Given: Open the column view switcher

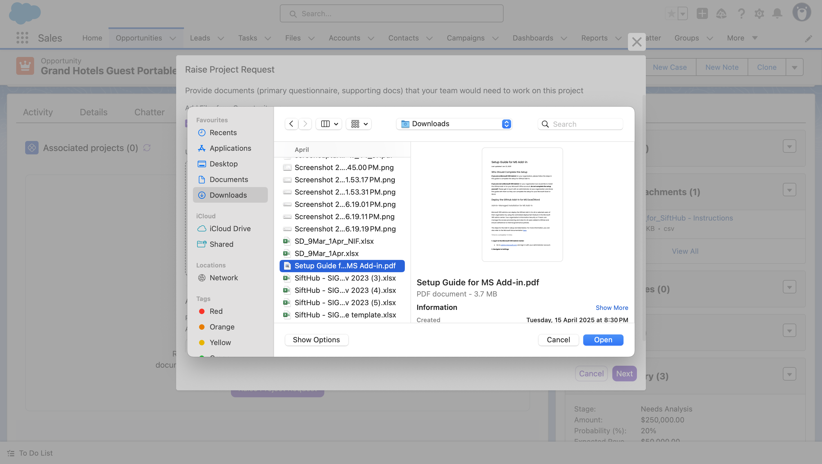Looking at the screenshot, I should 329,124.
